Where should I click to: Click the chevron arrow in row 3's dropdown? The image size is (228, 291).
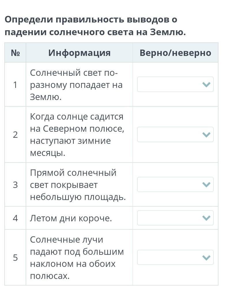pos(206,184)
